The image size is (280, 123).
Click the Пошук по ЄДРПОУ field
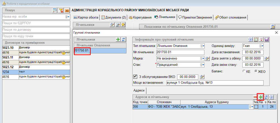36,23
